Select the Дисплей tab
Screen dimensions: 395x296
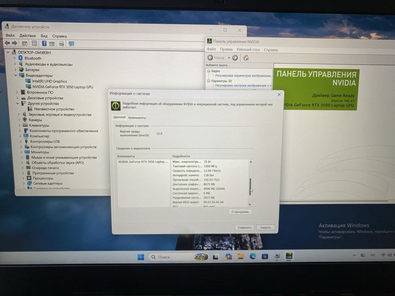[119, 117]
